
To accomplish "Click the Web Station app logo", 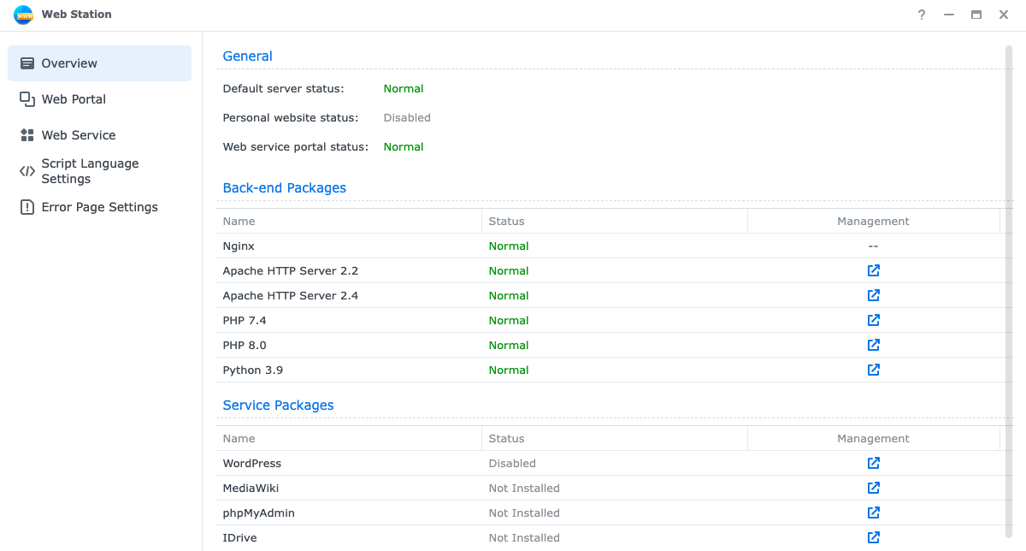I will [23, 15].
